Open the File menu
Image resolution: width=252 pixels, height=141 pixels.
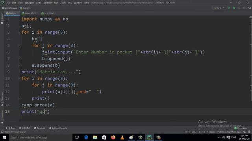pos(8,3)
